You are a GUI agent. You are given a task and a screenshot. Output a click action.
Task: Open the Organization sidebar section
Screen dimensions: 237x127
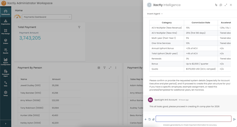pos(6,22)
